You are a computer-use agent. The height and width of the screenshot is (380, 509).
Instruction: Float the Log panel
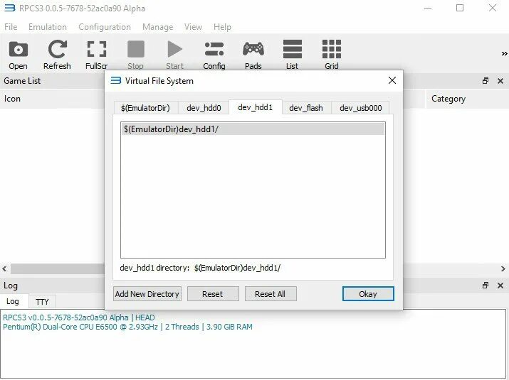(486, 286)
